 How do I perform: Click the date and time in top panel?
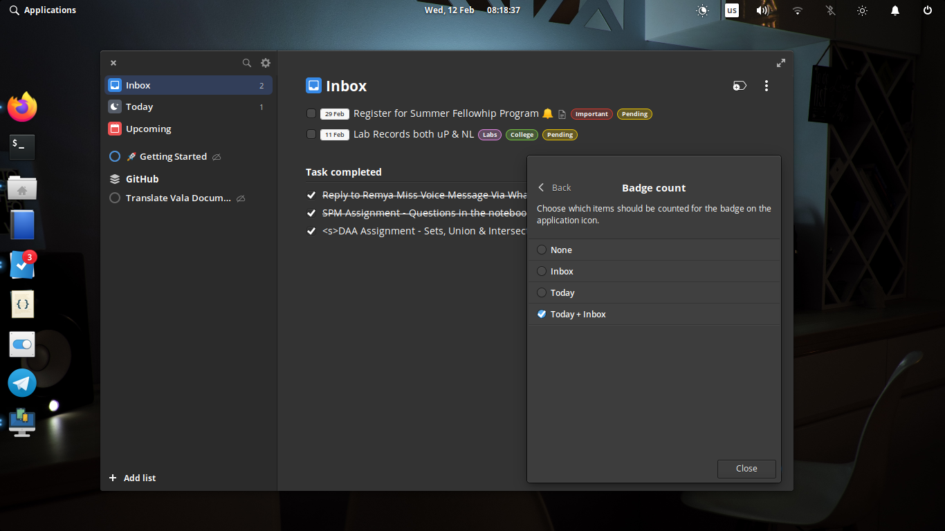pyautogui.click(x=472, y=10)
